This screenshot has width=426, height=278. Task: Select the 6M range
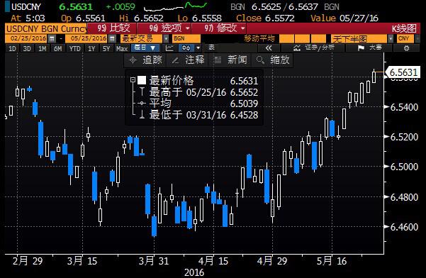point(57,49)
